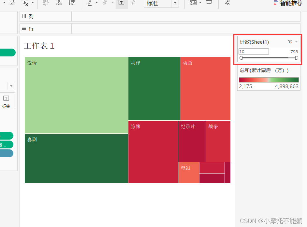
Task: Click the right handle of filter slider
Action: click(x=297, y=58)
